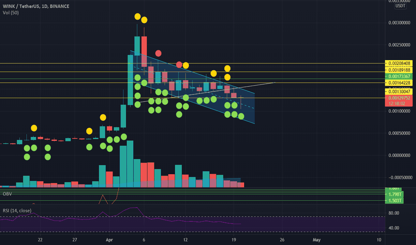416x245 pixels.
Task: Select the tallest green volume bar
Action: pos(130,164)
